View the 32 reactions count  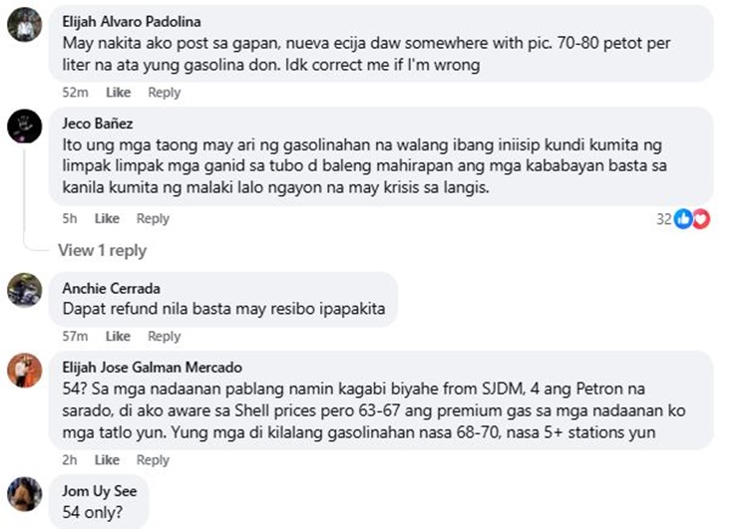pos(664,218)
